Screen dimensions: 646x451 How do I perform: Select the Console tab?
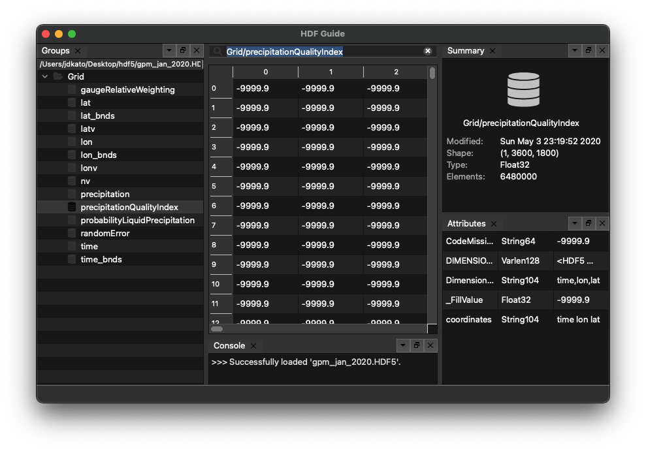pos(229,345)
